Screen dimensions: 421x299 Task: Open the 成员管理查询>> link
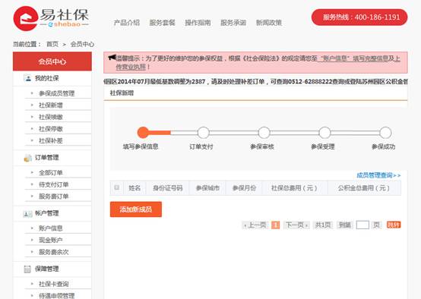[x=378, y=175]
